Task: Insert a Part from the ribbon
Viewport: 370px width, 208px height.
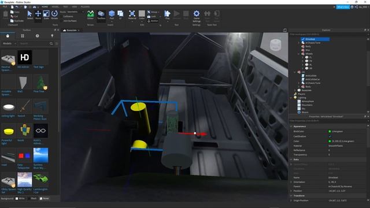Action: (x=112, y=14)
